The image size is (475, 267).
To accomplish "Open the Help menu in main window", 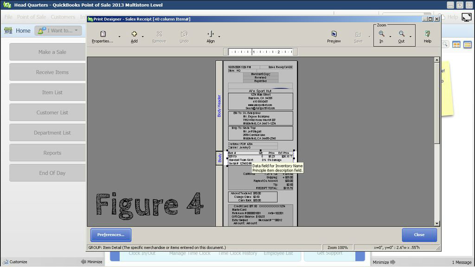I will pyautogui.click(x=453, y=17).
